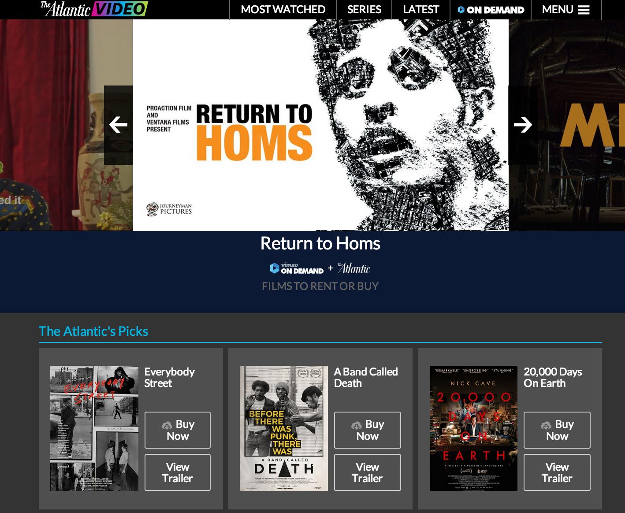View the Everybody Street trailer

[x=178, y=472]
